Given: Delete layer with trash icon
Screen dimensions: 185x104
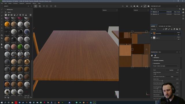Looking at the screenshot, I should click(x=180, y=29).
